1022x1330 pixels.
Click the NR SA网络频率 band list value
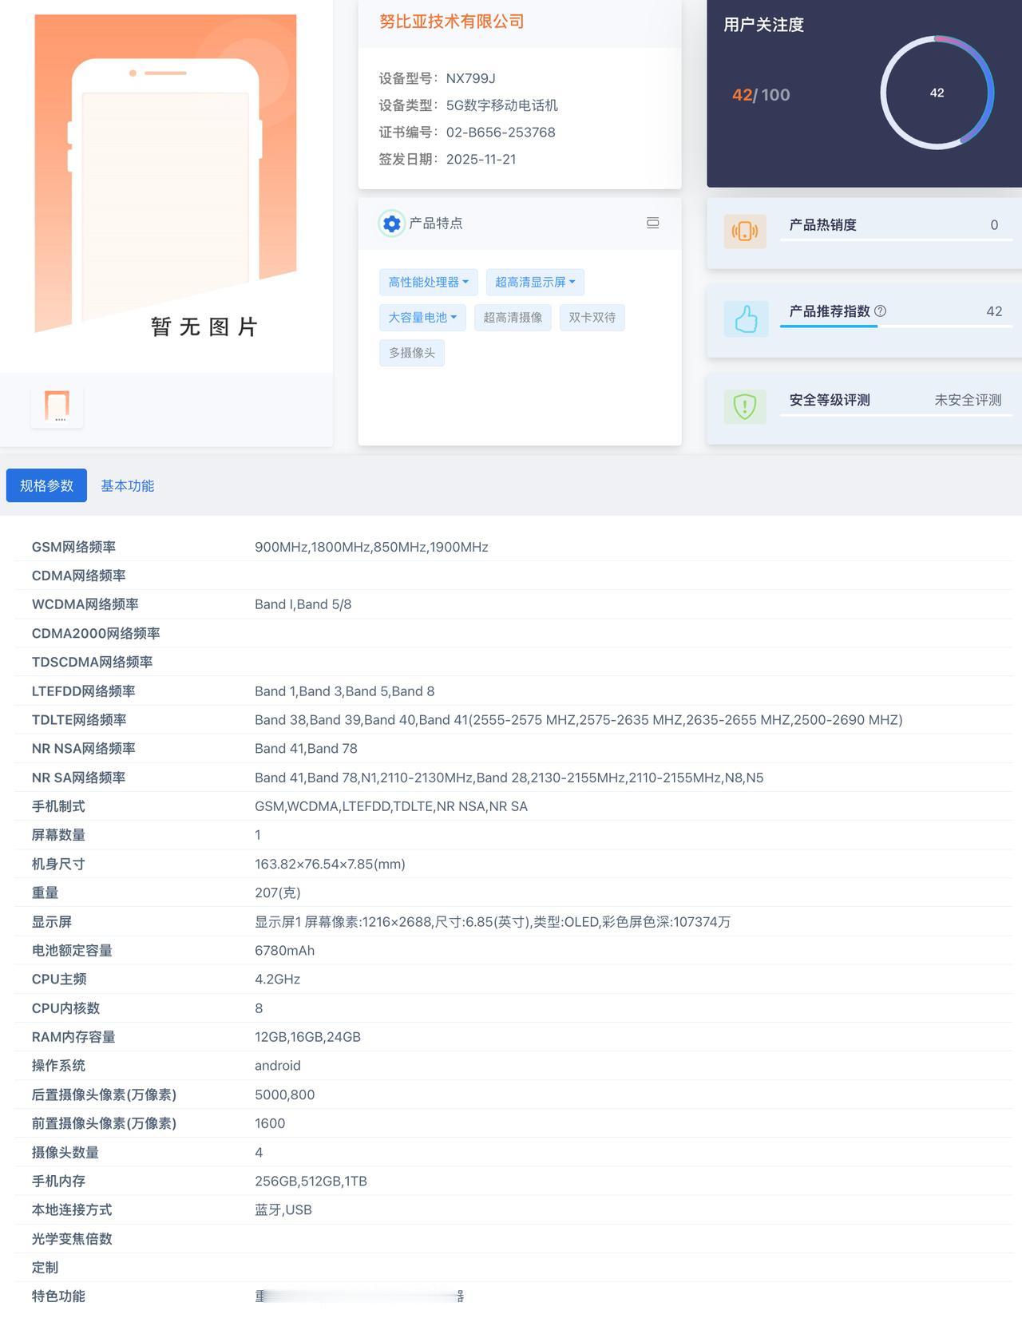click(509, 778)
